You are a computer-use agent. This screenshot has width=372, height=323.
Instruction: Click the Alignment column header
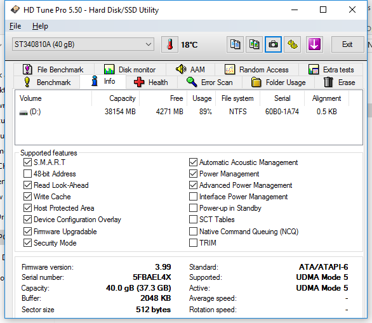tap(327, 98)
